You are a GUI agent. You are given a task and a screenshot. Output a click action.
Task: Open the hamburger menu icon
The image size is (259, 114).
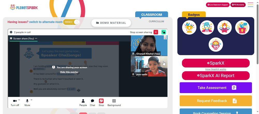tap(250, 5)
